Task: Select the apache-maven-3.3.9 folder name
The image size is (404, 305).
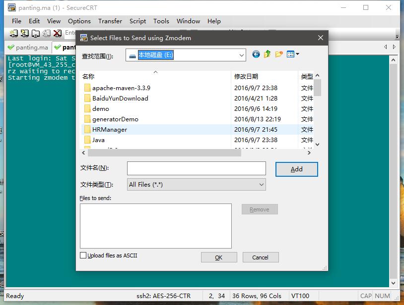Action: pos(122,88)
